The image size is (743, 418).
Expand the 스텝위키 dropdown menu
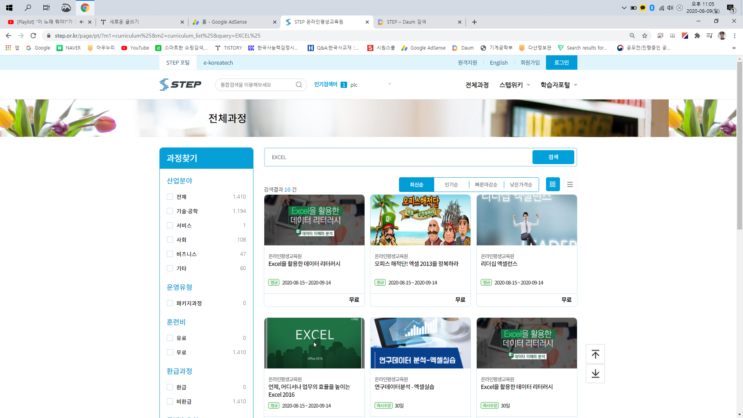(514, 85)
